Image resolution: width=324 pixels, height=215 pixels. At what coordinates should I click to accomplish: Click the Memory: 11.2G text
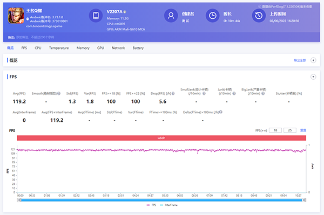coord(118,18)
